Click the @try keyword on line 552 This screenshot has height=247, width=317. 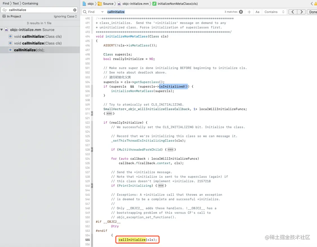tap(115, 226)
